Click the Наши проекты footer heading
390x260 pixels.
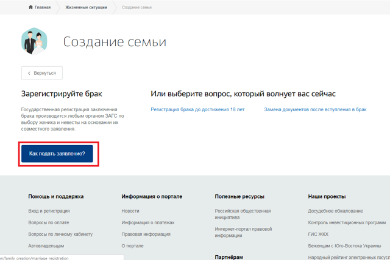pos(327,197)
